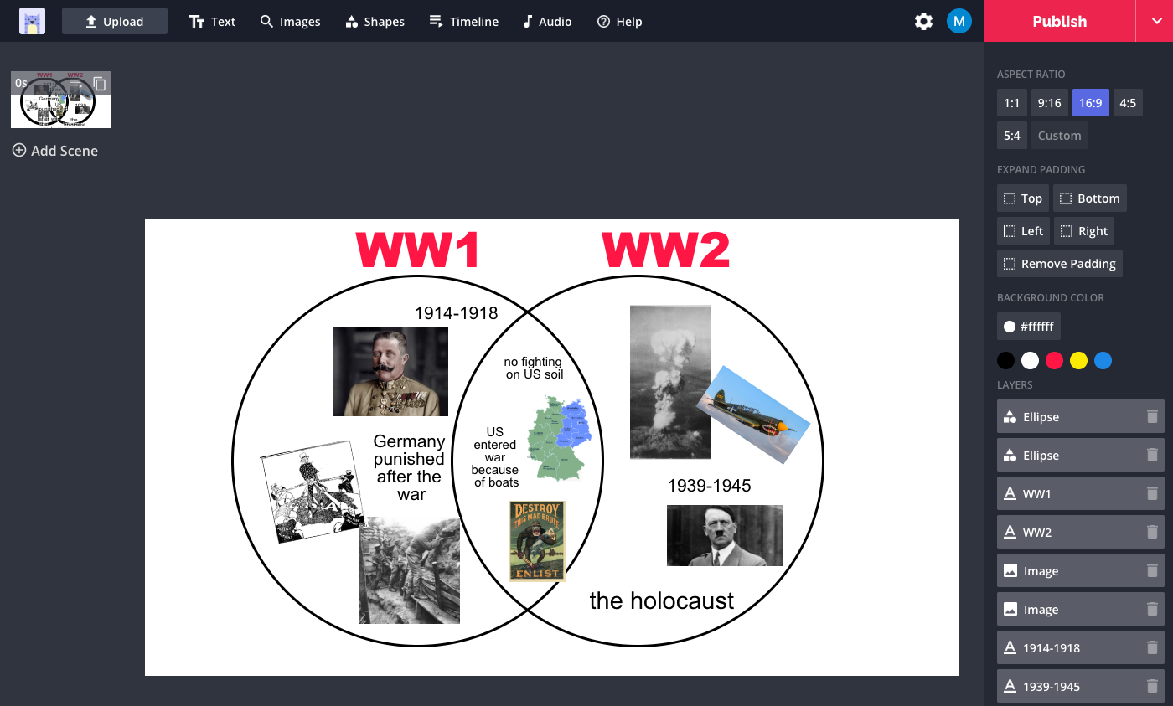Choose the 16:9 aspect ratio
Viewport: 1173px width, 706px height.
pyautogui.click(x=1091, y=103)
